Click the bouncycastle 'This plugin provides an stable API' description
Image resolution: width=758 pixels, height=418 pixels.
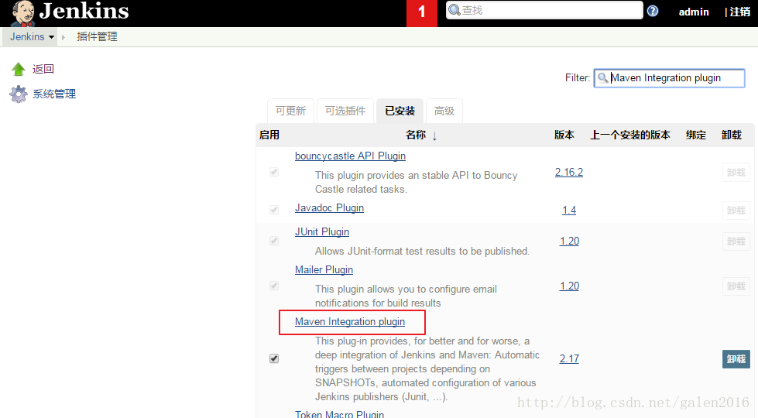tap(417, 182)
